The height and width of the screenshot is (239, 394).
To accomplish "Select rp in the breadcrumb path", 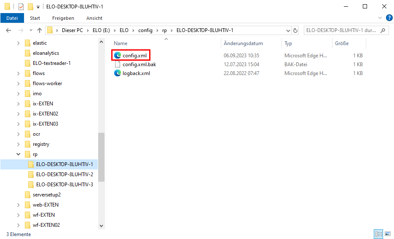I will [x=164, y=30].
